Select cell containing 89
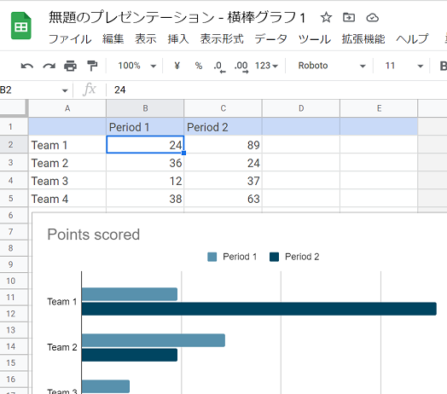 pos(223,145)
